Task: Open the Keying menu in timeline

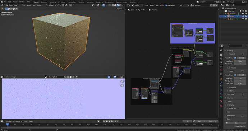Action: (18, 121)
